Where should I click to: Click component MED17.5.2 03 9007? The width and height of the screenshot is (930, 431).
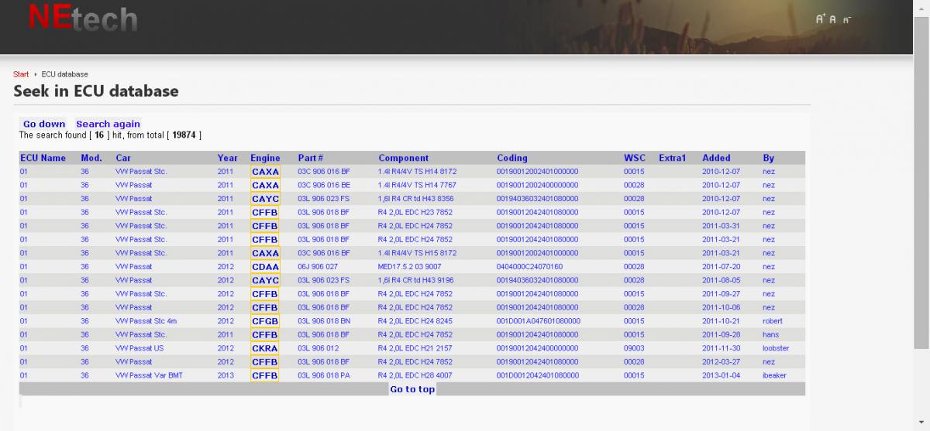pos(410,266)
